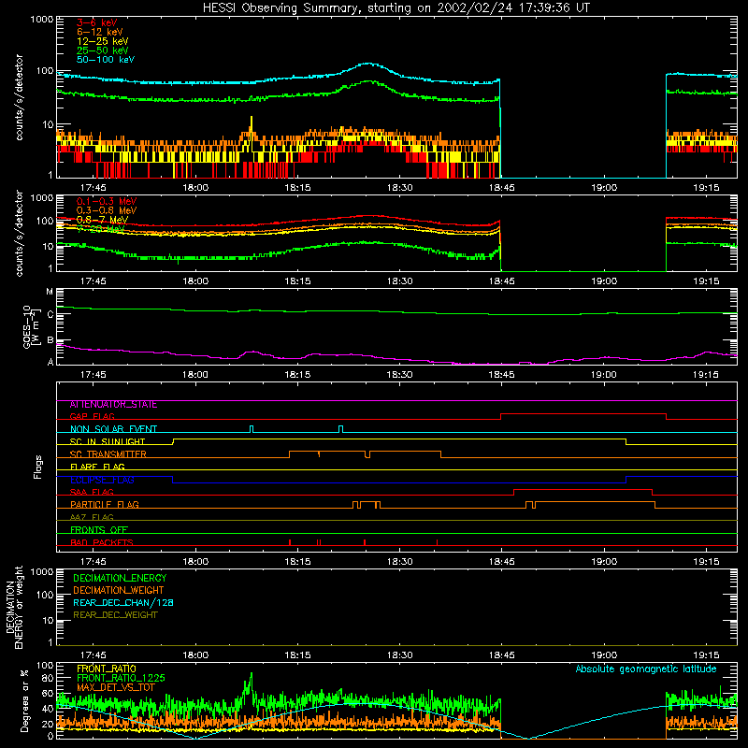Click GOES class C tick label
Screen dimensions: 748x748
50,315
